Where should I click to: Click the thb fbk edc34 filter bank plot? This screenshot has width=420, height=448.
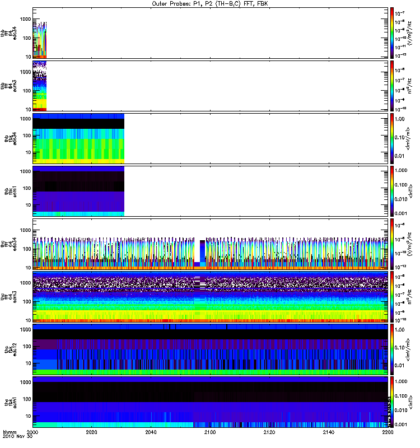(x=78, y=138)
